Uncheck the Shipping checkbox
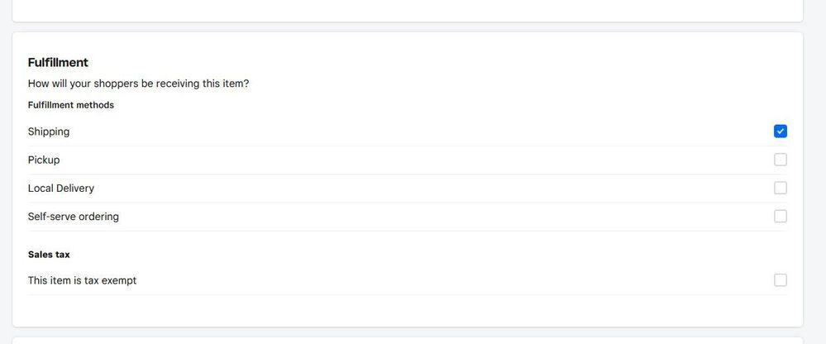The height and width of the screenshot is (344, 826). point(781,131)
